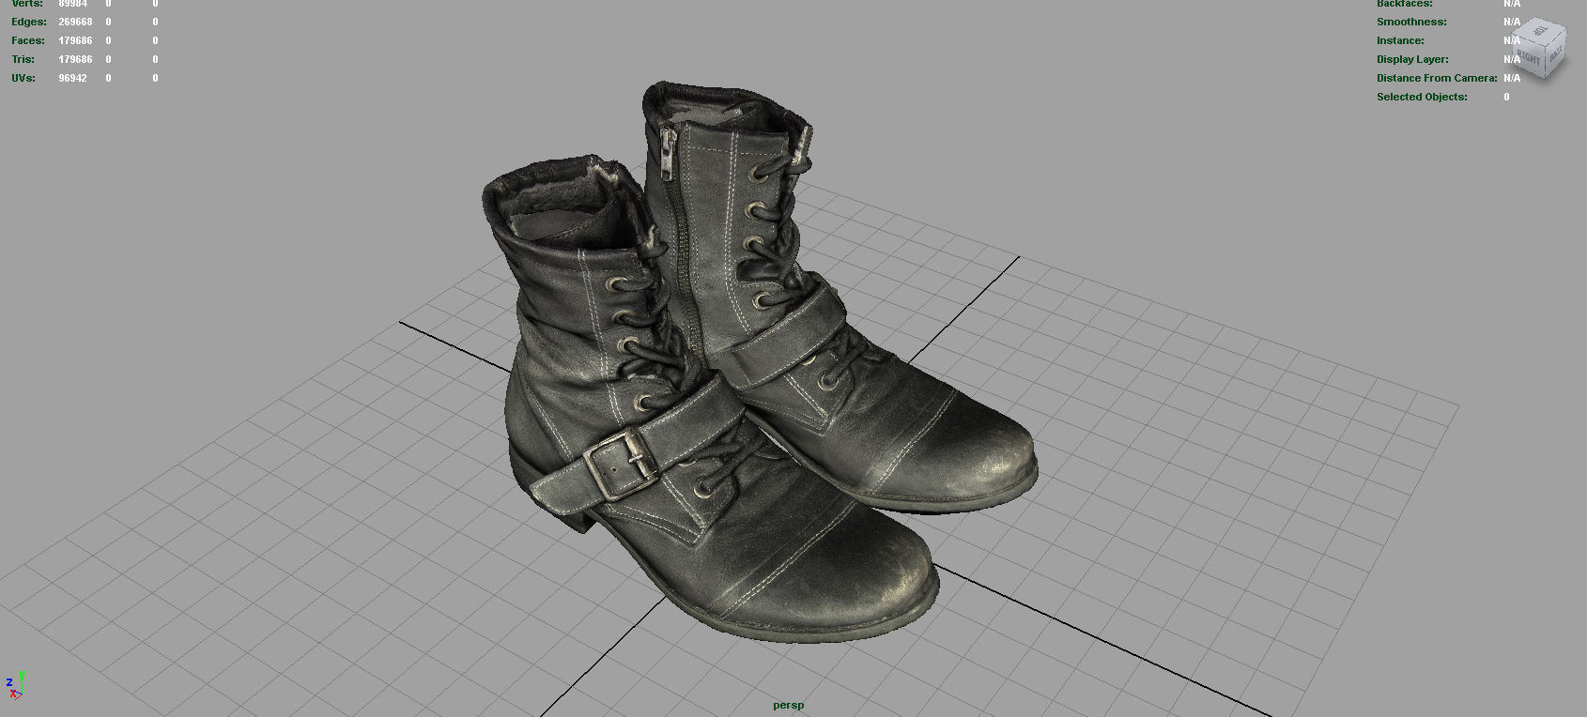This screenshot has height=717, width=1587.
Task: Click the edge count value 269668
Action: 75,22
